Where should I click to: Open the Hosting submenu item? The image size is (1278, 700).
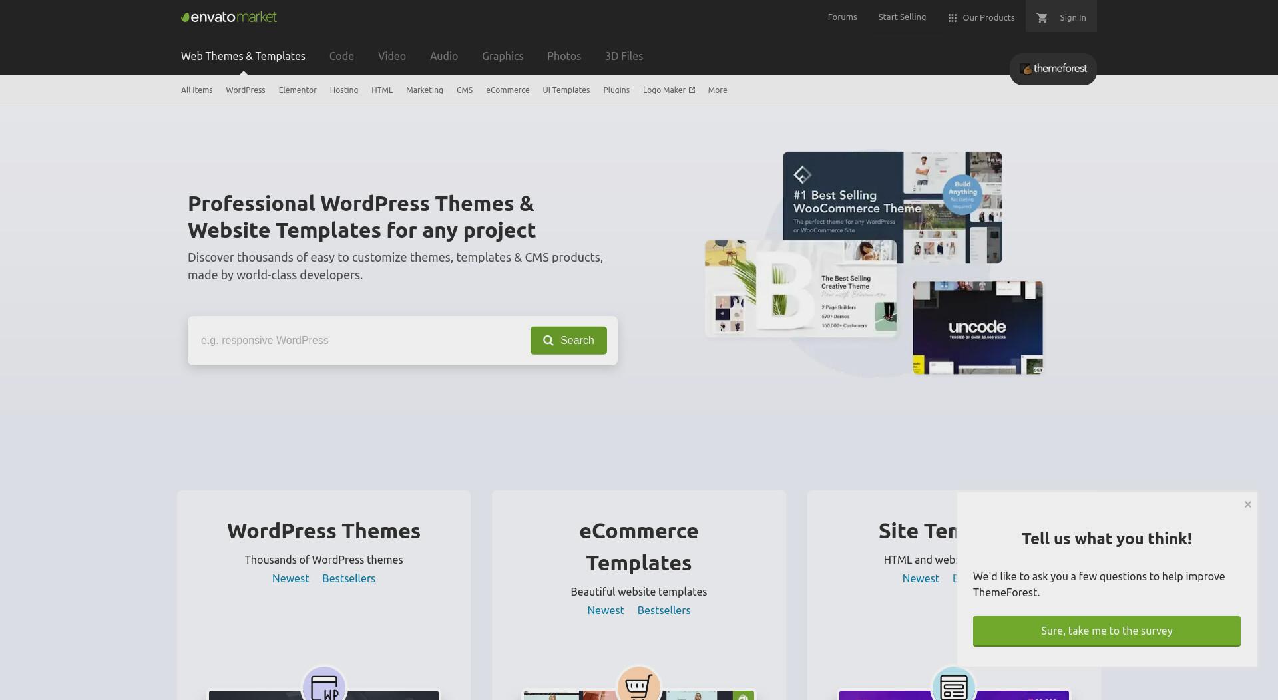pyautogui.click(x=344, y=90)
